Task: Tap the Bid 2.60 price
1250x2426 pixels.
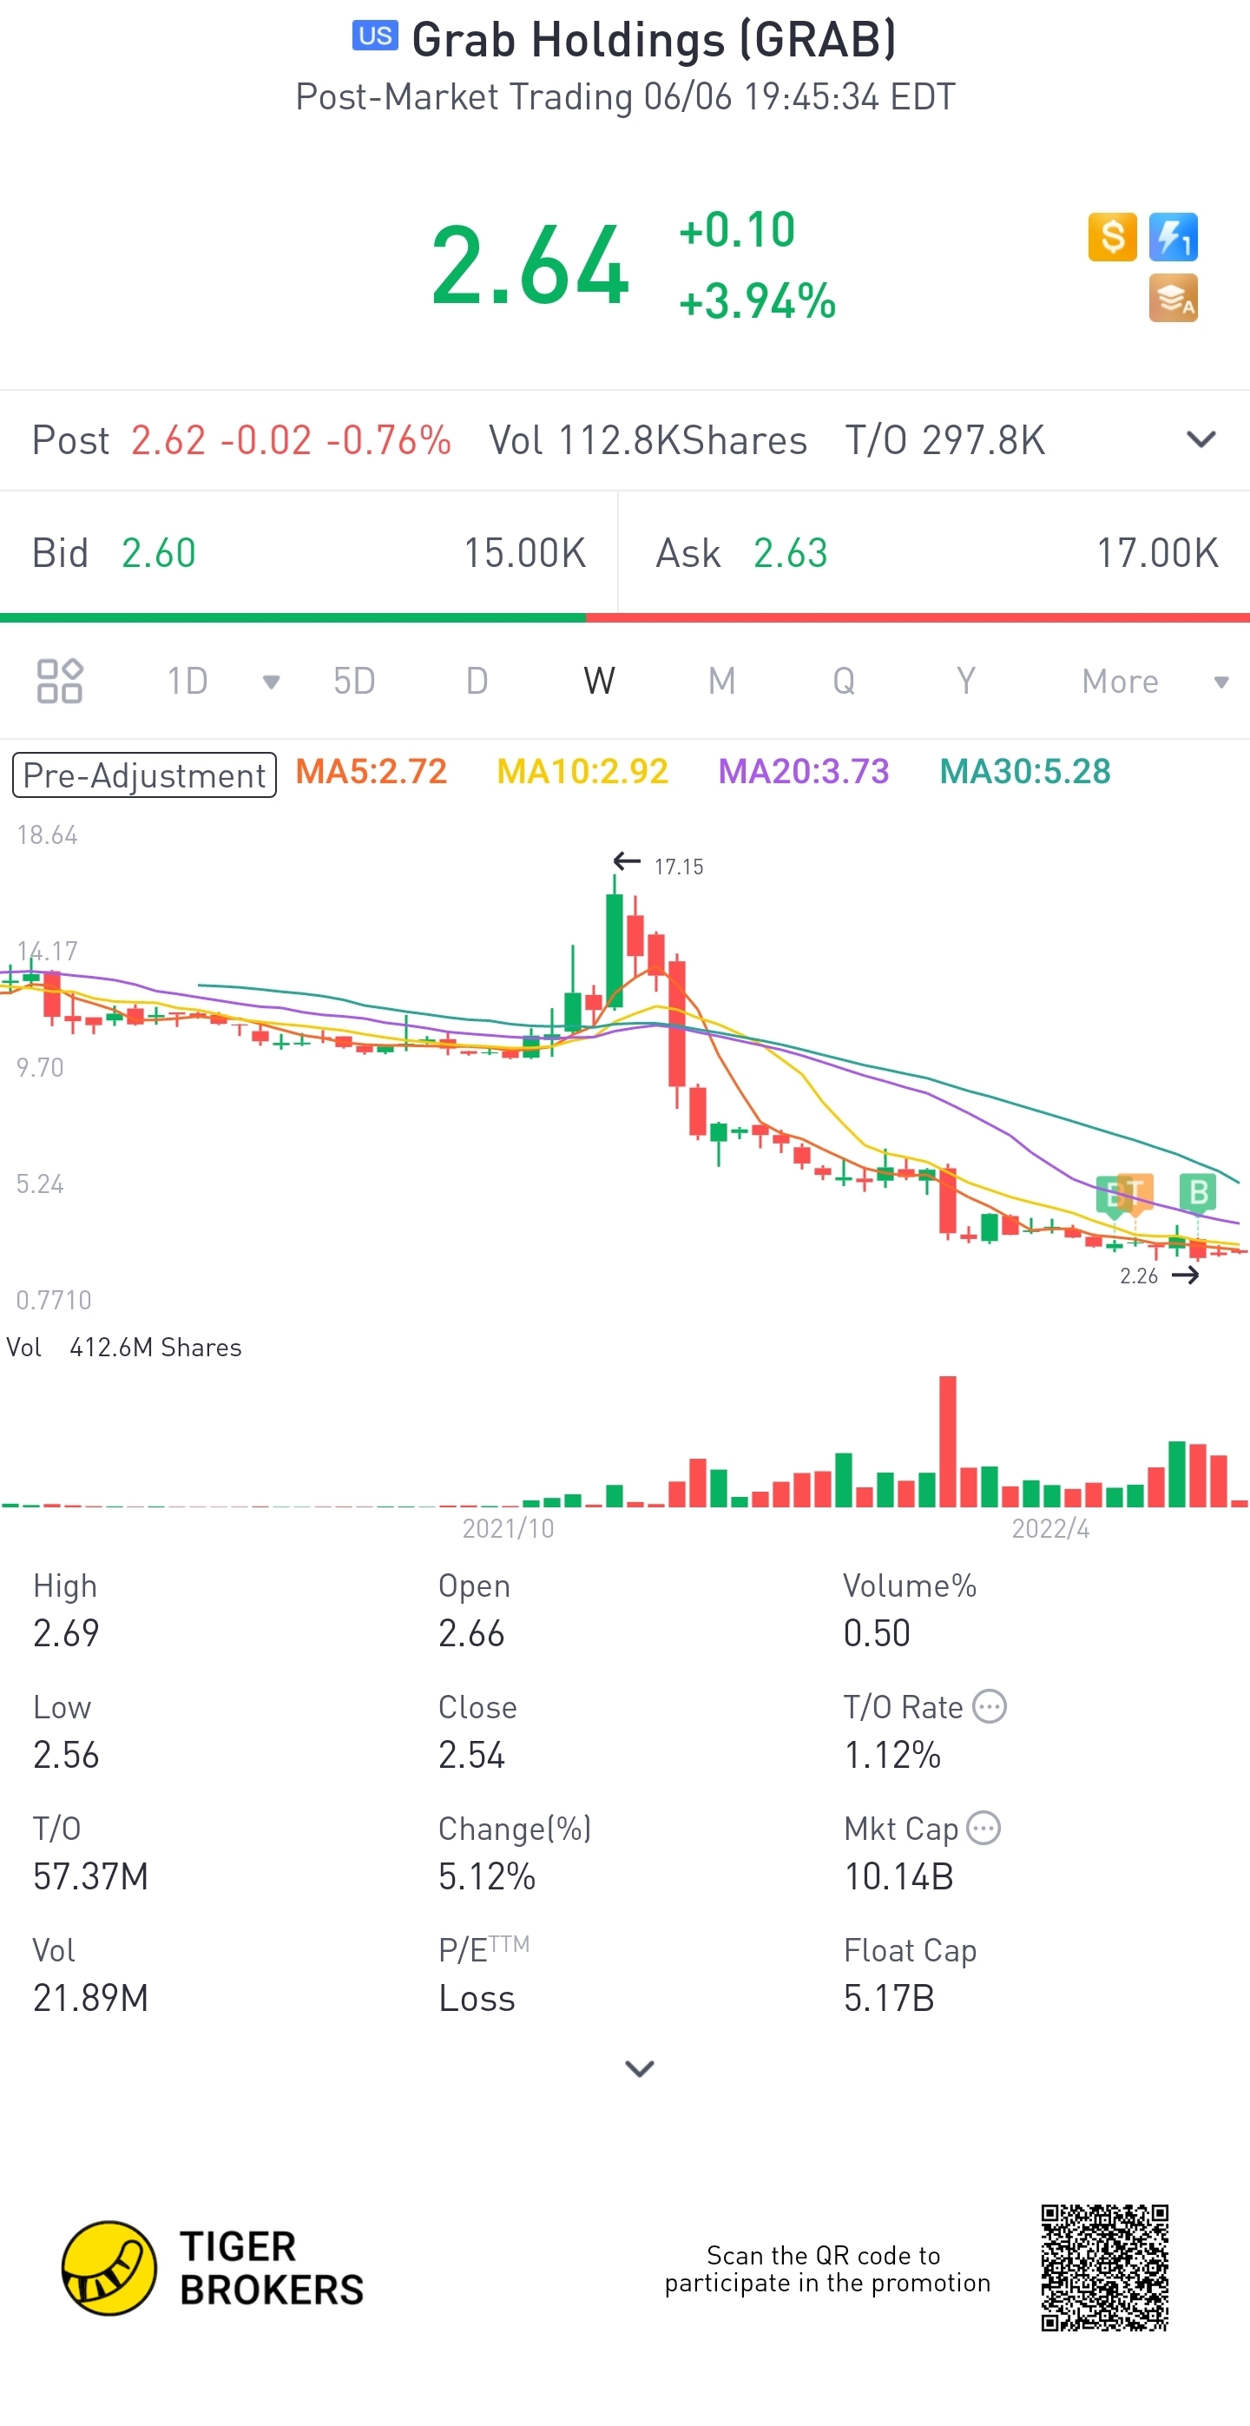Action: click(158, 553)
